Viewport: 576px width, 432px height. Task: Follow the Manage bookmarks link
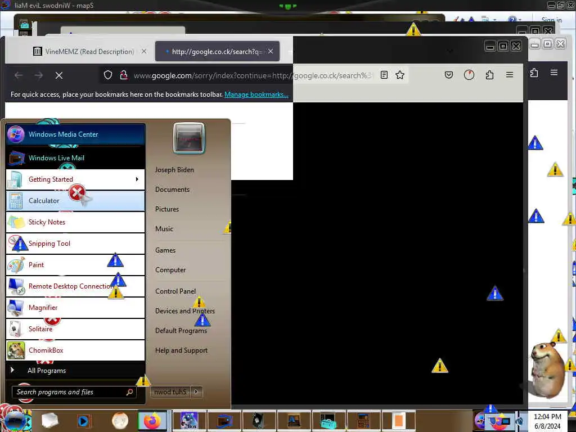pyautogui.click(x=256, y=94)
